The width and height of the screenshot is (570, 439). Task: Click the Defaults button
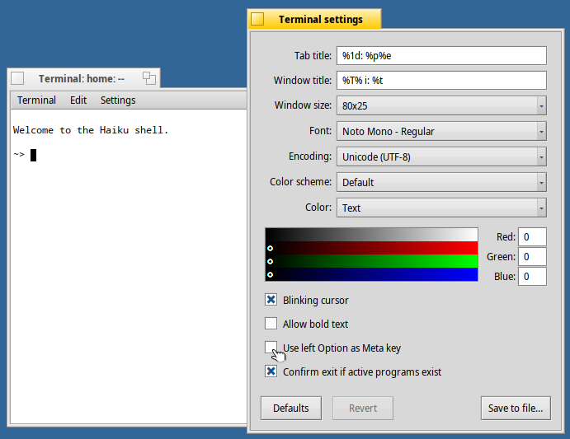pyautogui.click(x=290, y=408)
